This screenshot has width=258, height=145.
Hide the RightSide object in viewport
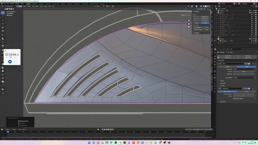(x=254, y=41)
